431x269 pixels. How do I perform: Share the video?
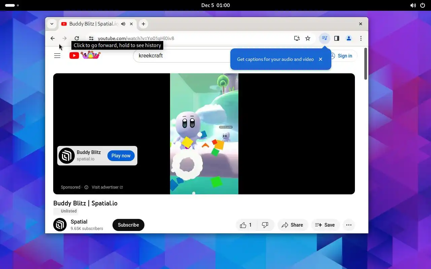point(292,225)
